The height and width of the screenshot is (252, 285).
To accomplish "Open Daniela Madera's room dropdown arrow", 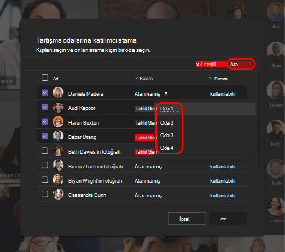I will (x=166, y=93).
